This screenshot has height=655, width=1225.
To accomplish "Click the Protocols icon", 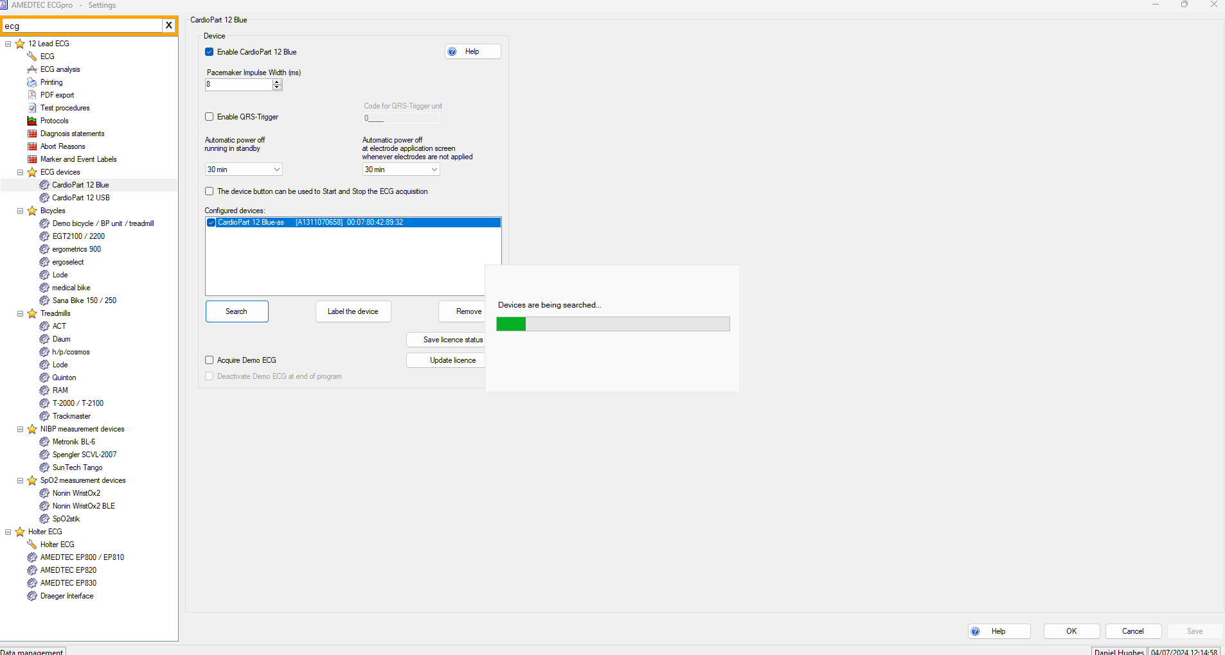I will [x=32, y=121].
